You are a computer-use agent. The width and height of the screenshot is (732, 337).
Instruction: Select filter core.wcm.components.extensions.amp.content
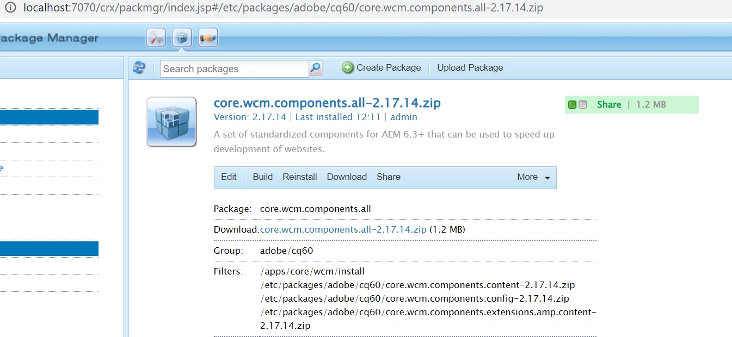click(428, 319)
